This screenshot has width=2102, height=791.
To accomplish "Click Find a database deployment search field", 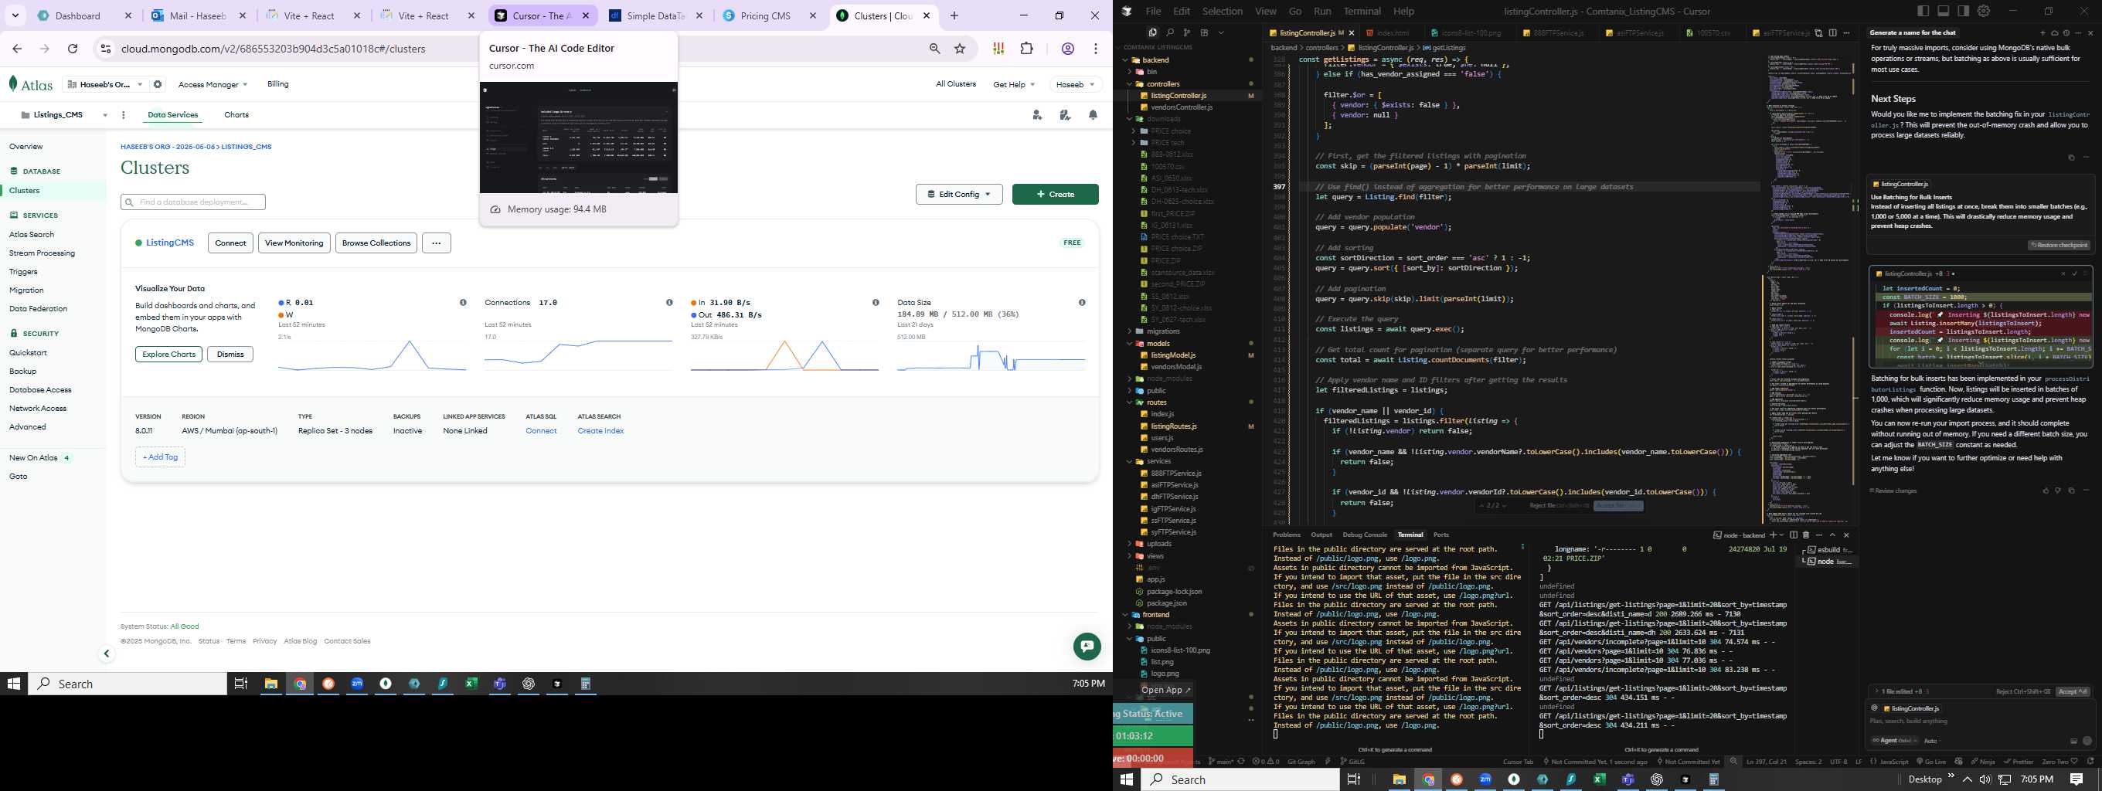I will click(193, 202).
